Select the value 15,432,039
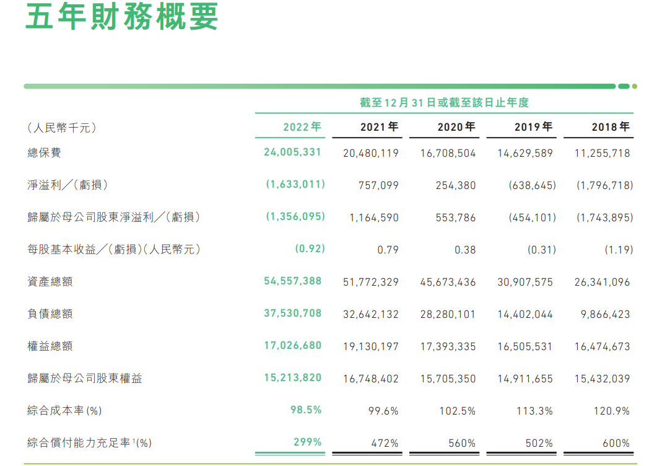The height and width of the screenshot is (466, 657). pos(602,379)
